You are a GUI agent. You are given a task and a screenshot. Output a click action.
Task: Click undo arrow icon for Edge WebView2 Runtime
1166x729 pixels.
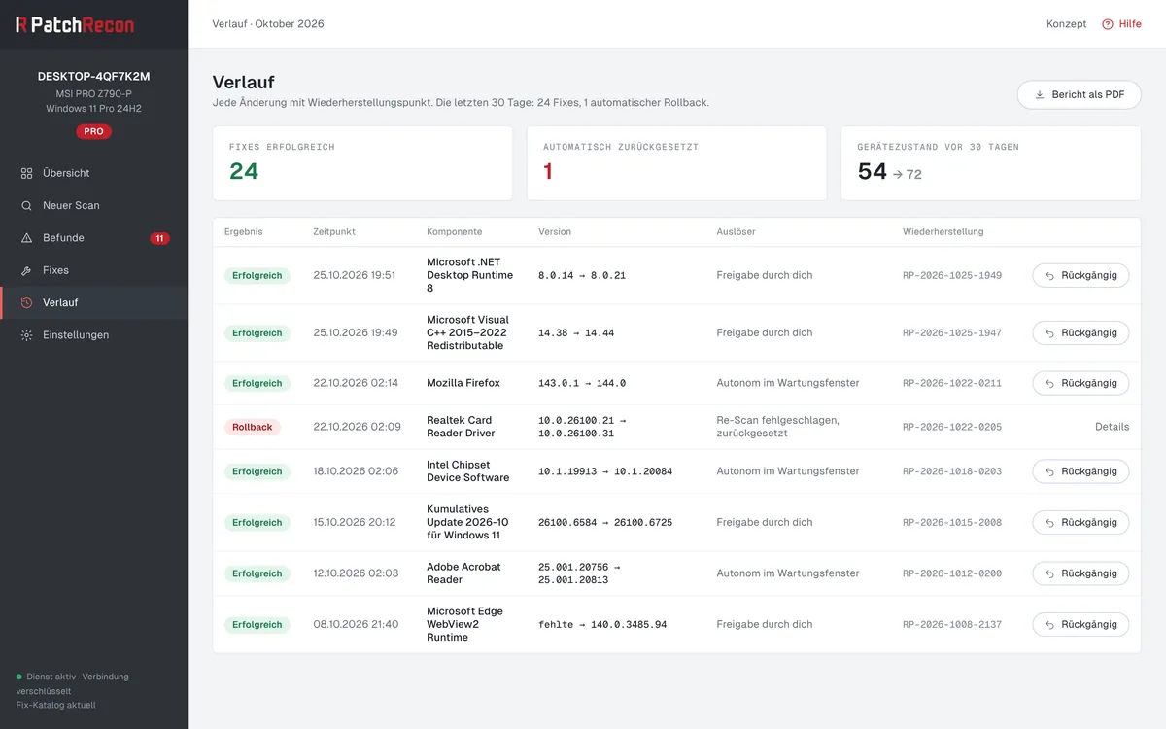click(1050, 625)
